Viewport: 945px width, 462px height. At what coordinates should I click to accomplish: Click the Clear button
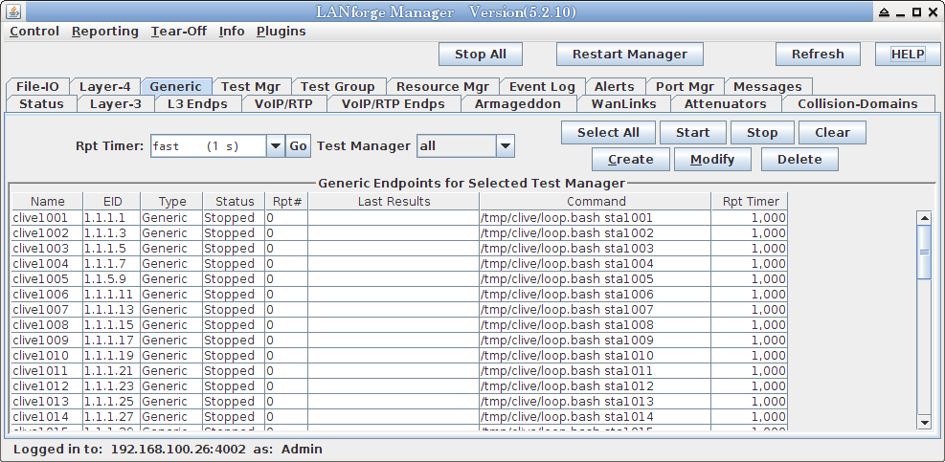[x=832, y=133]
